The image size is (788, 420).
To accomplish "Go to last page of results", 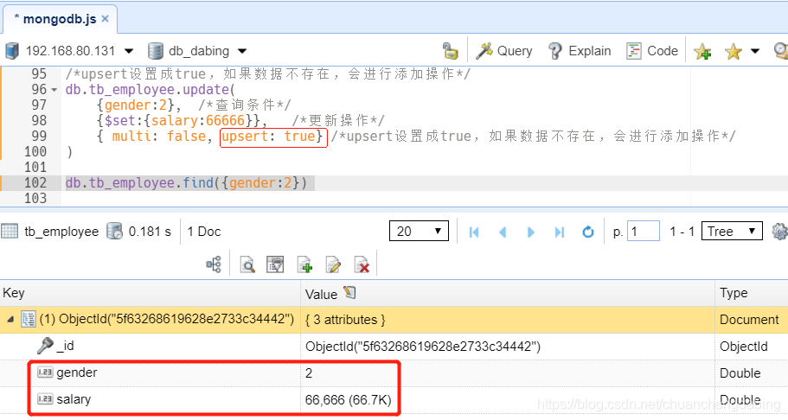I will point(560,232).
